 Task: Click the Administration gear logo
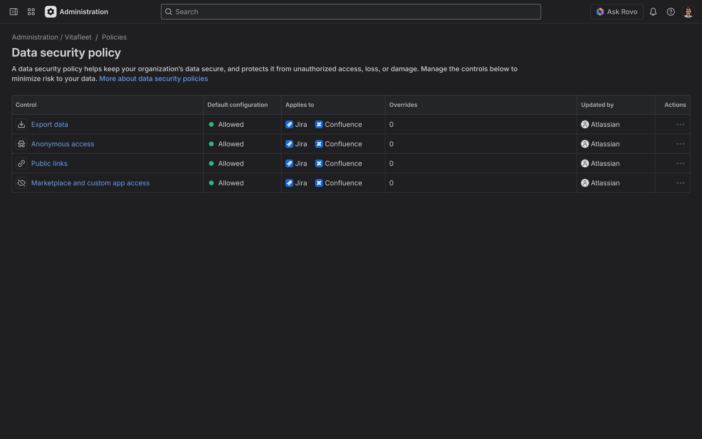(x=51, y=12)
